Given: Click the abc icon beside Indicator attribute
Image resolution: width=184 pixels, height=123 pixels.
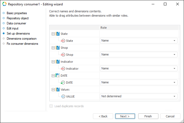Looking at the screenshot, I should pos(63,69).
